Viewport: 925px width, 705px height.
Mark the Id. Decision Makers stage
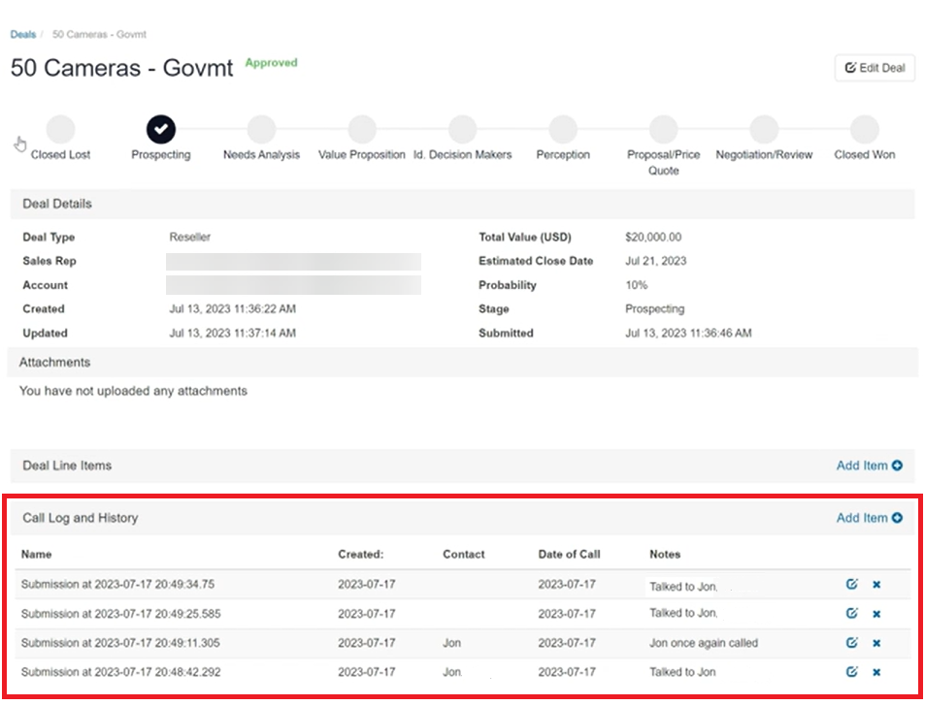point(462,127)
